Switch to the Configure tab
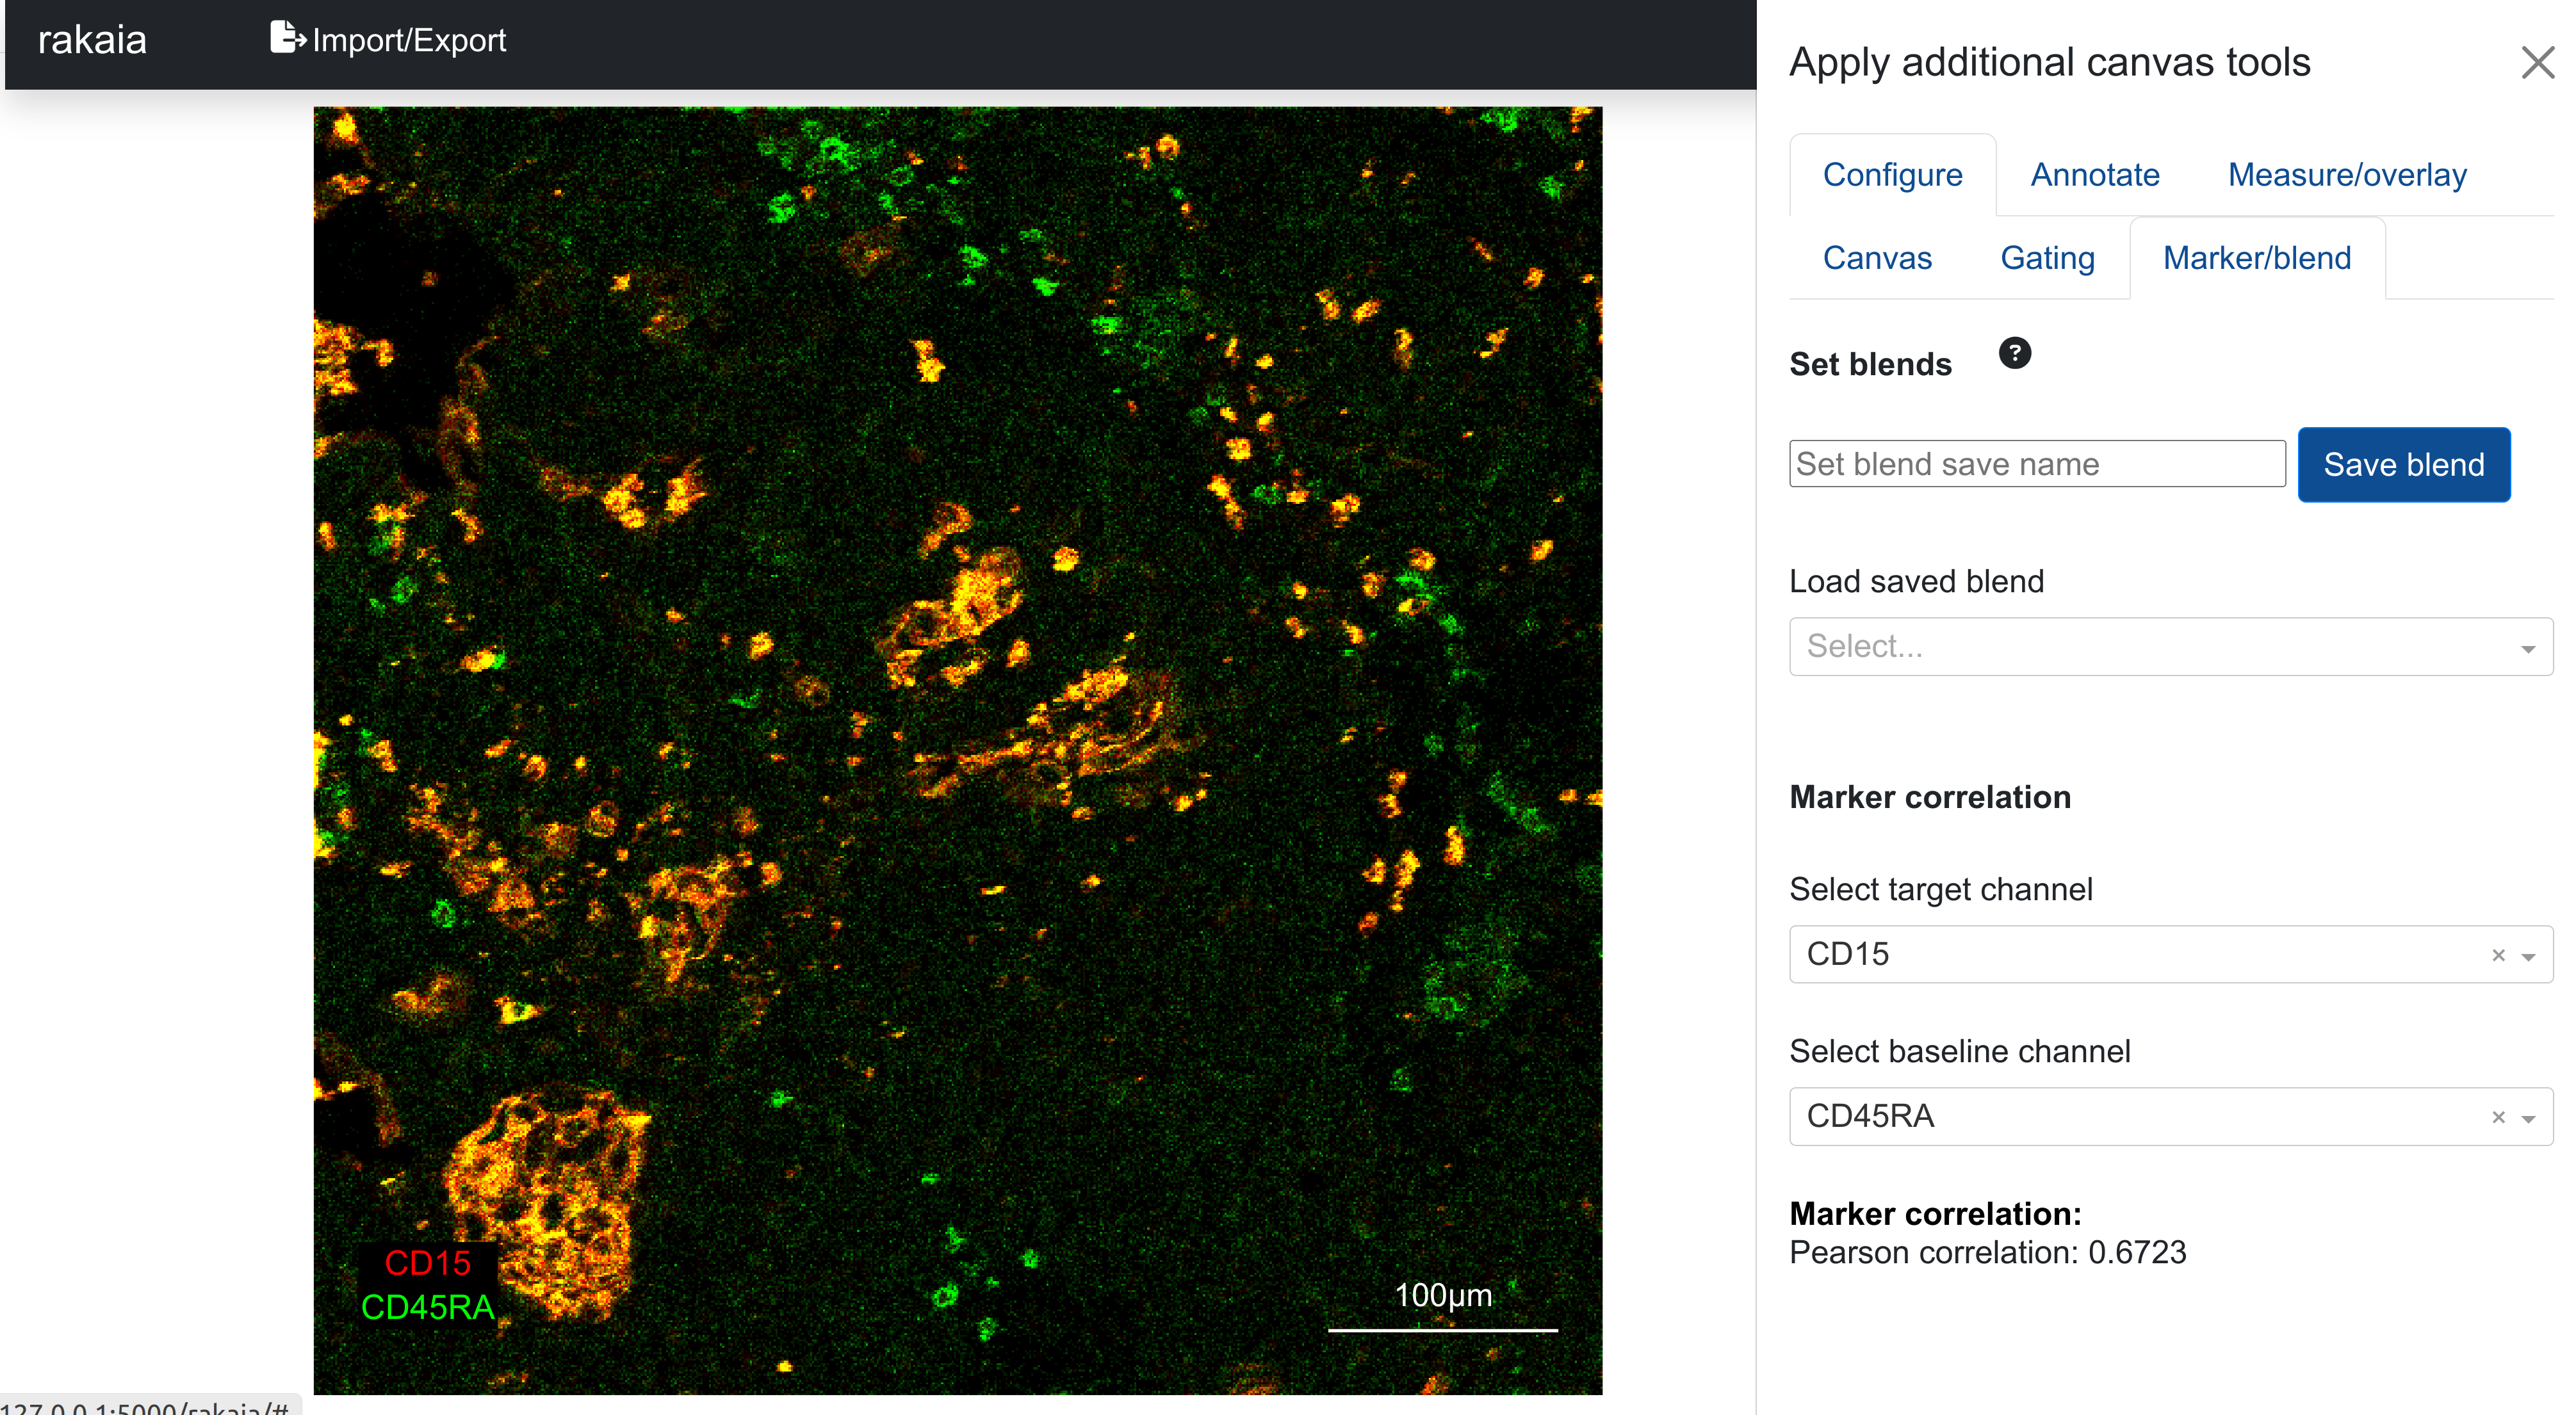2576x1415 pixels. [x=1892, y=175]
